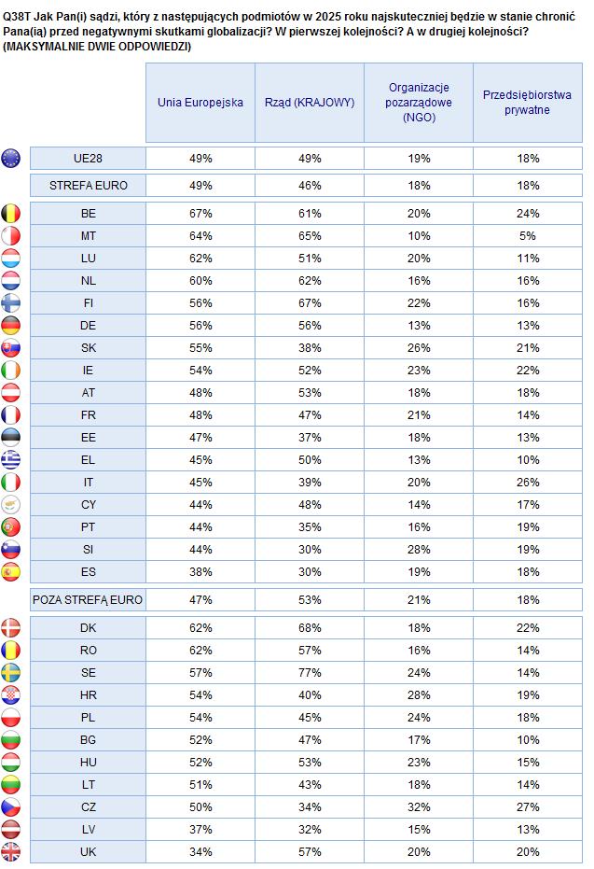Select the Unia Europejska column header
594x869 pixels.
pyautogui.click(x=200, y=103)
